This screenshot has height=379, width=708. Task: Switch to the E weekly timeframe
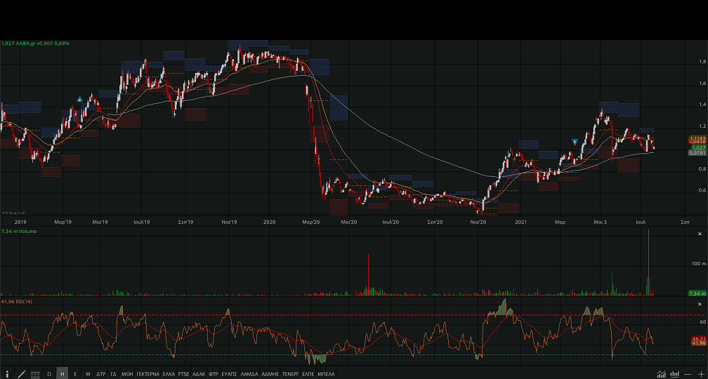(75, 374)
